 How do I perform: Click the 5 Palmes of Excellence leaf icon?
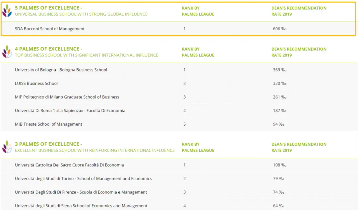click(x=7, y=11)
